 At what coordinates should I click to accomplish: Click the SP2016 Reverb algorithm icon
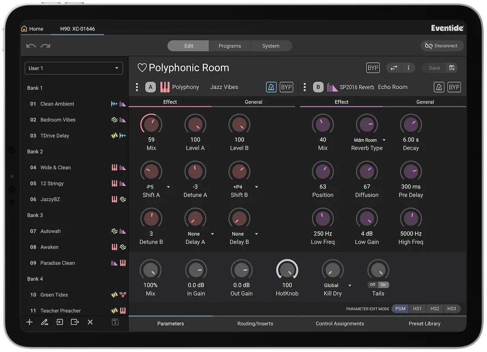click(x=332, y=87)
